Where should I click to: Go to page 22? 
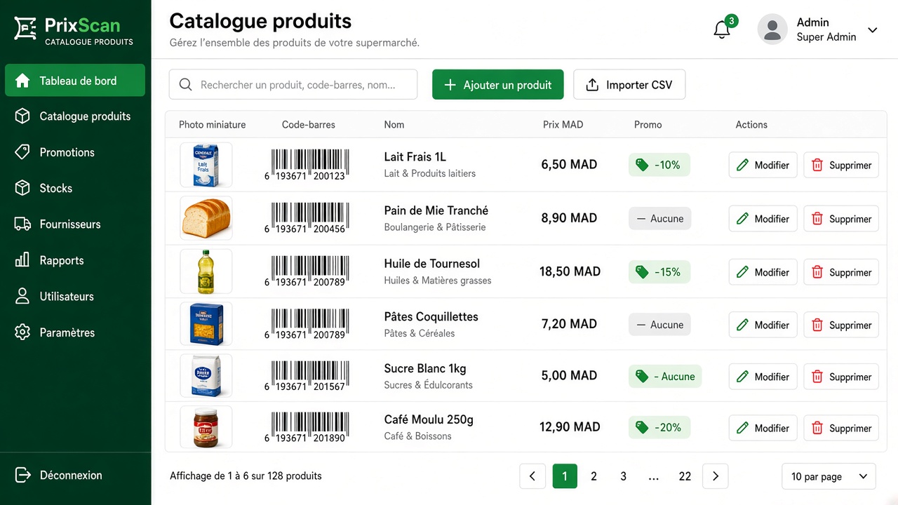685,476
